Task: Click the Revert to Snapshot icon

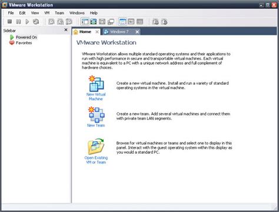Action: [x=60, y=21]
